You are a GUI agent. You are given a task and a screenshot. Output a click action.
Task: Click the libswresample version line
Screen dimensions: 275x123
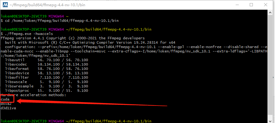pos(47,86)
